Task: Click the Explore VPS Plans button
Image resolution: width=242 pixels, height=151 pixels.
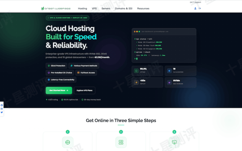Action: pyautogui.click(x=84, y=90)
